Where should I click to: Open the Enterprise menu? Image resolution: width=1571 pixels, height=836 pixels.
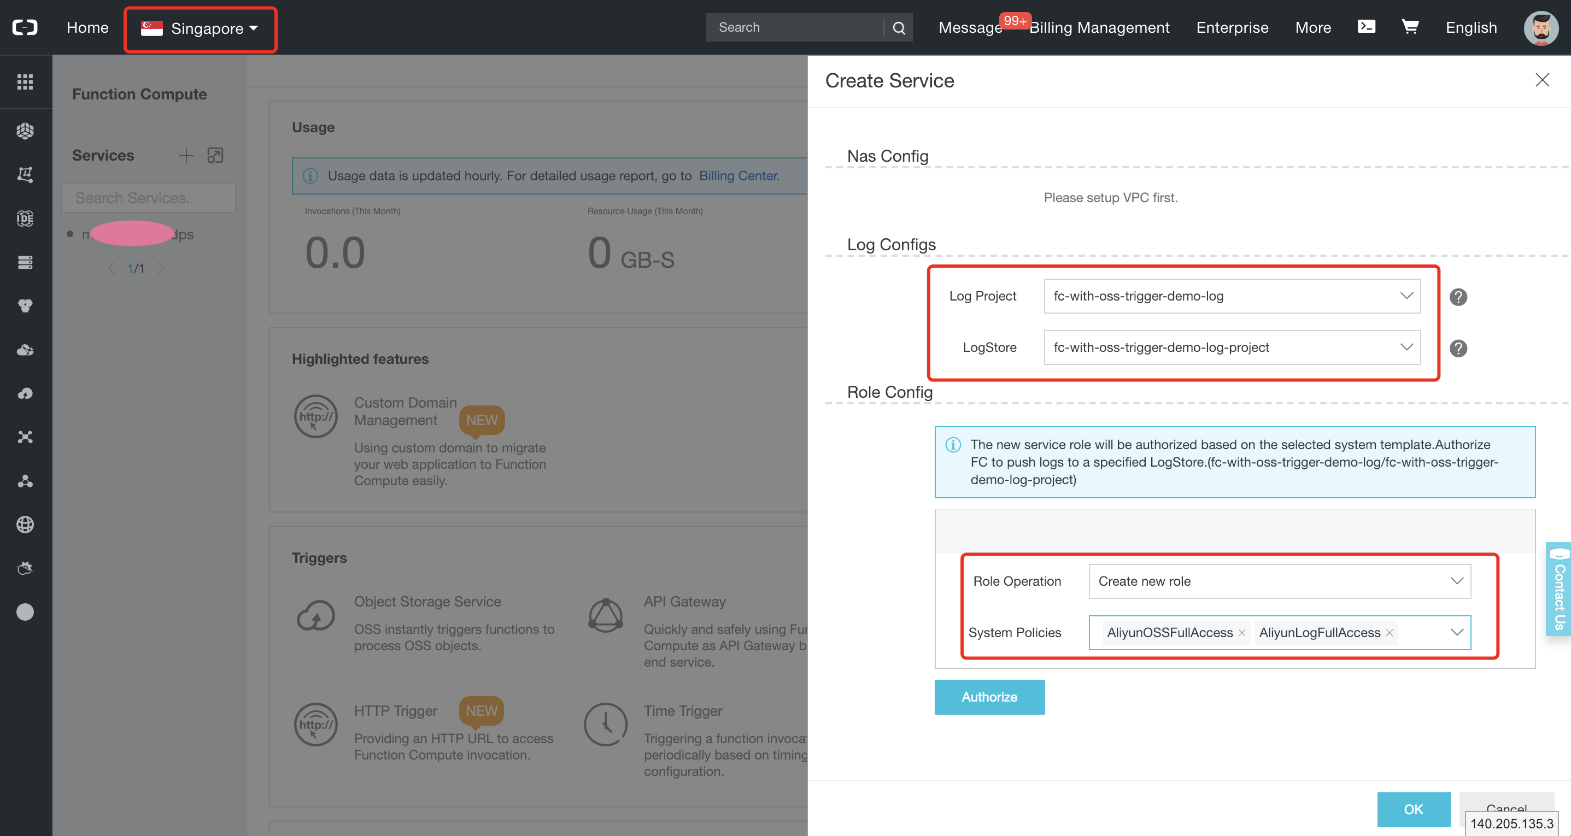[x=1232, y=27]
